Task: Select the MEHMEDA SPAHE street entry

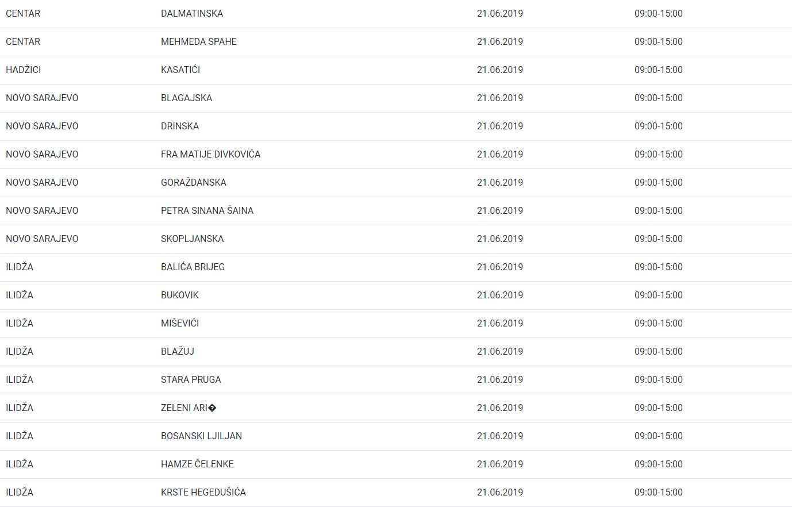Action: coord(199,41)
